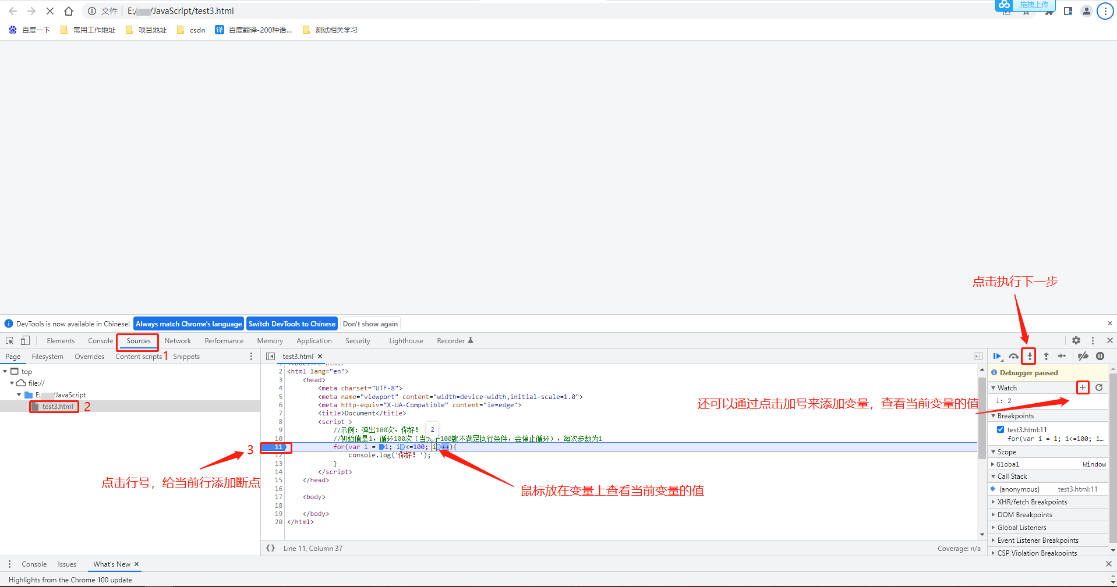
Task: Open the Network tab
Action: tap(178, 341)
